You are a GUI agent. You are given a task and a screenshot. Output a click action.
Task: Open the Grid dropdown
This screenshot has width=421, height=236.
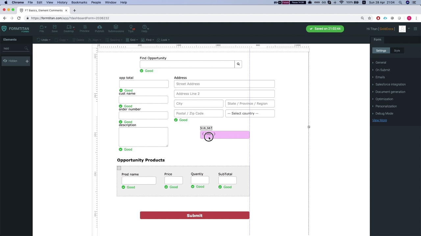(x=132, y=40)
